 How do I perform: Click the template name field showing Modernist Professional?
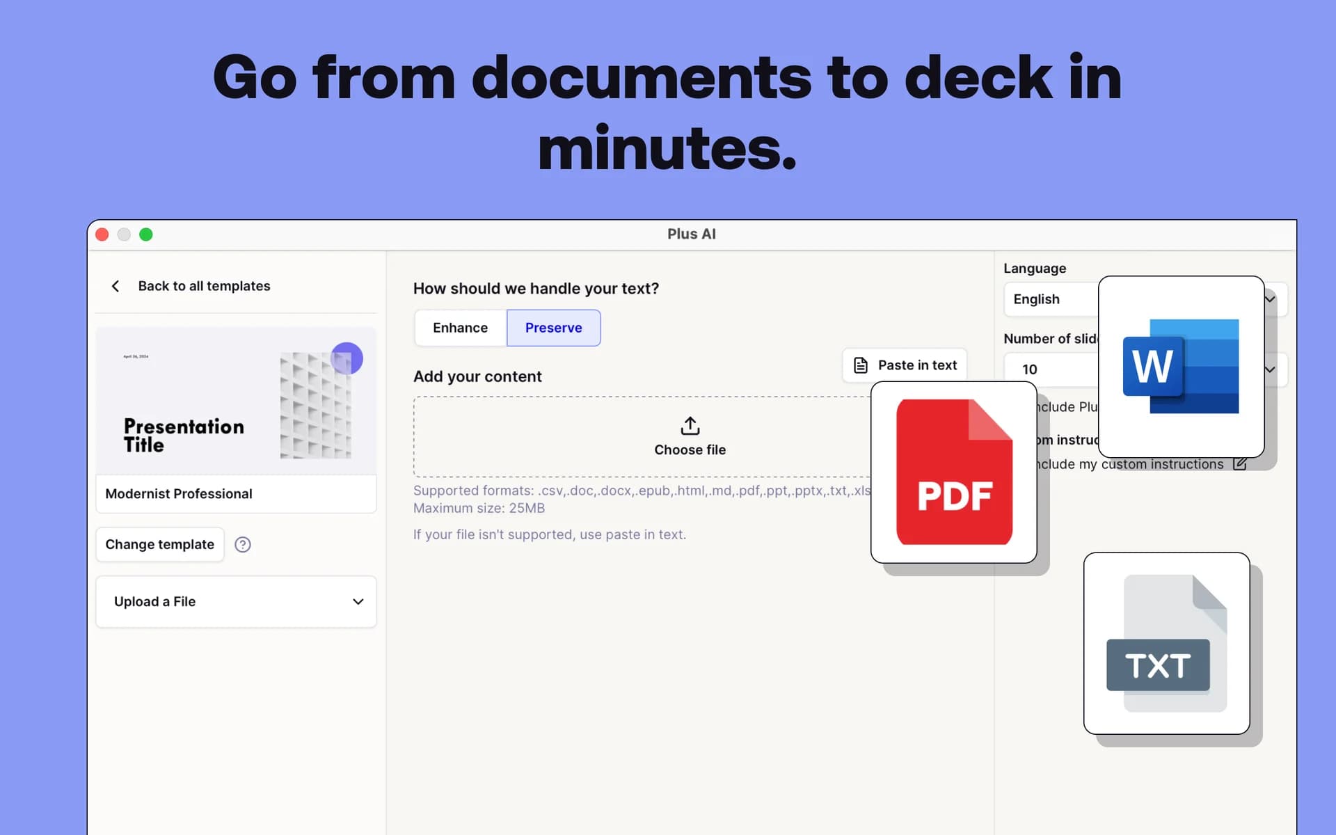(236, 494)
